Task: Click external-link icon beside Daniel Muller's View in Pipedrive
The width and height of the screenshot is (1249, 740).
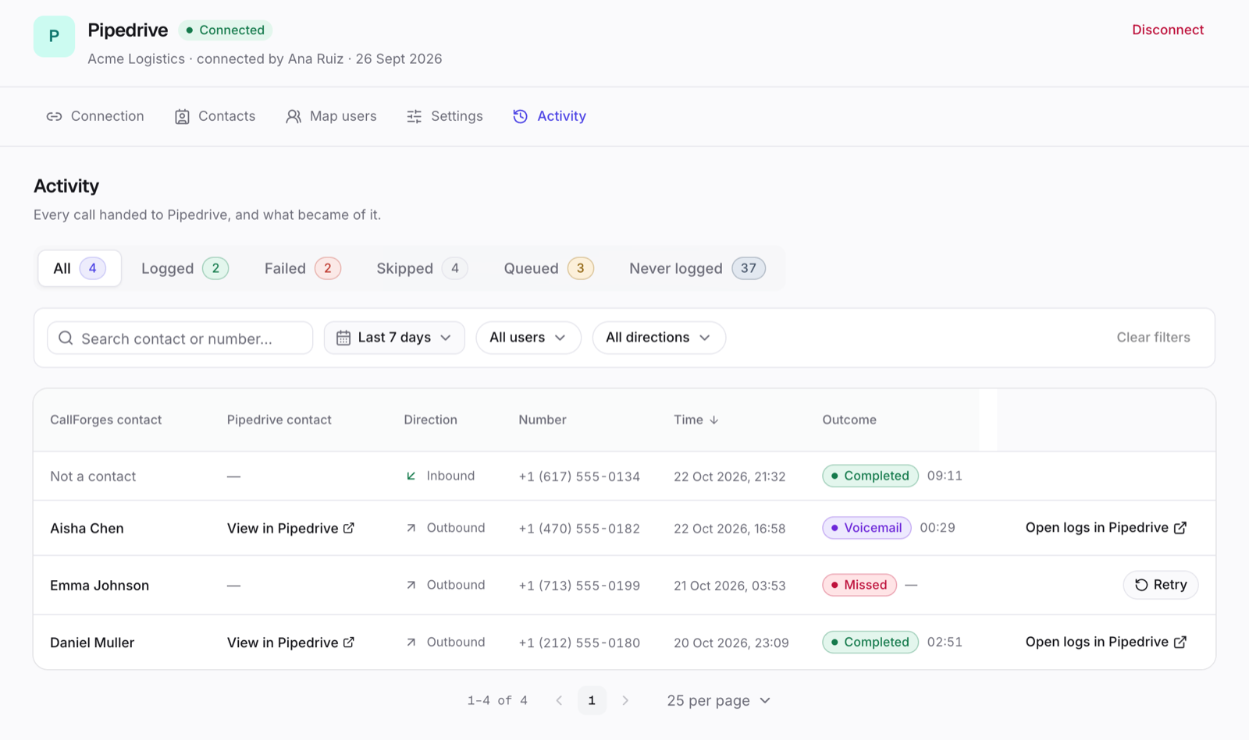Action: click(x=349, y=643)
